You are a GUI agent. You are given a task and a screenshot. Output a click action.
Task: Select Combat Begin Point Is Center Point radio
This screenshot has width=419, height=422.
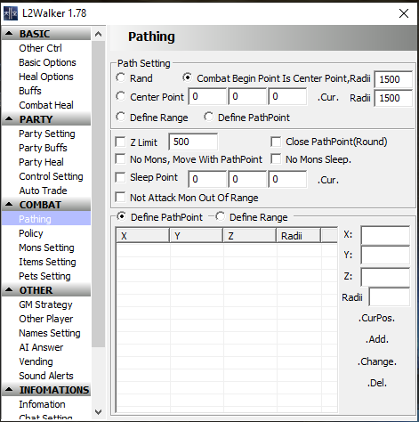pos(188,77)
